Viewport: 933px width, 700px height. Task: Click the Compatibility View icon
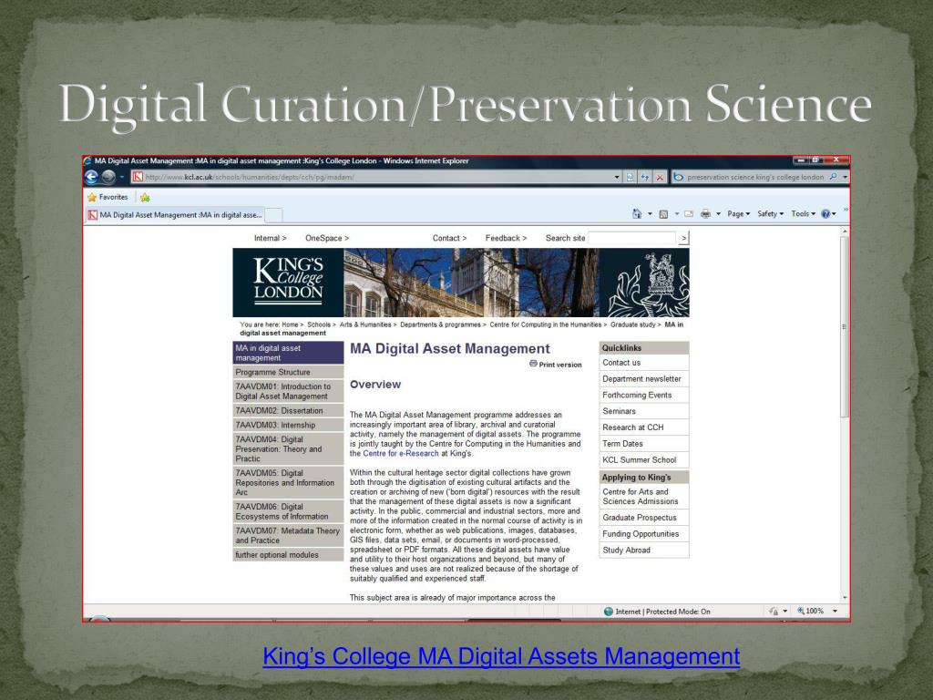coord(631,178)
